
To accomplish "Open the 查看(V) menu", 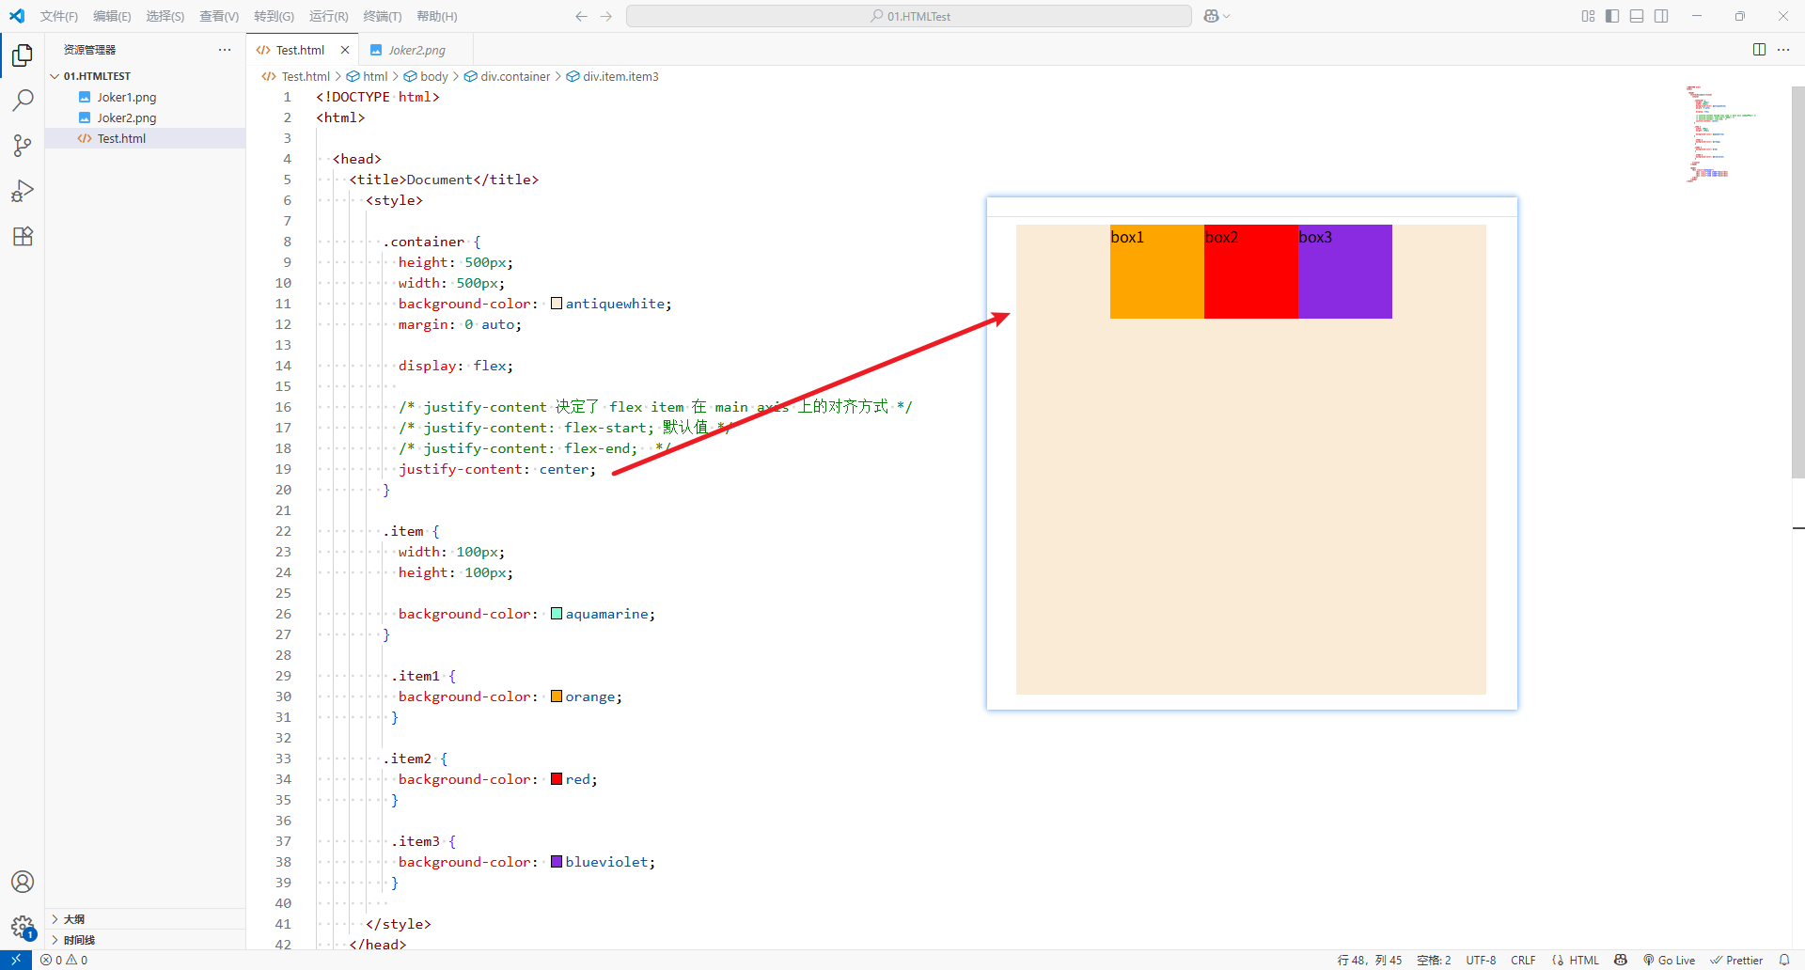I will [219, 16].
